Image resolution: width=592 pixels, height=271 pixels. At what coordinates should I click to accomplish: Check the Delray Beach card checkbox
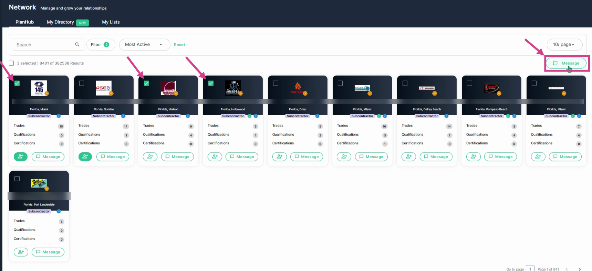[405, 83]
